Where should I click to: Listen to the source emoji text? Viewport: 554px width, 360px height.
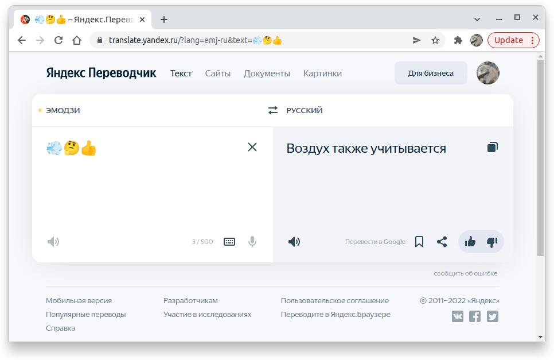(x=53, y=242)
